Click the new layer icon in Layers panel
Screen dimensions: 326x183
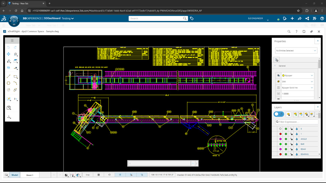click(288, 114)
